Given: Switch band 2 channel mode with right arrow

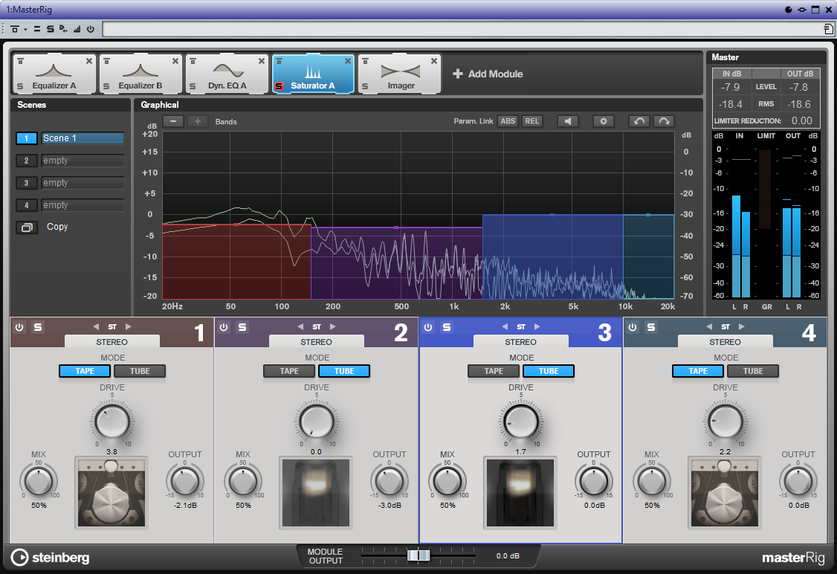Looking at the screenshot, I should [332, 327].
